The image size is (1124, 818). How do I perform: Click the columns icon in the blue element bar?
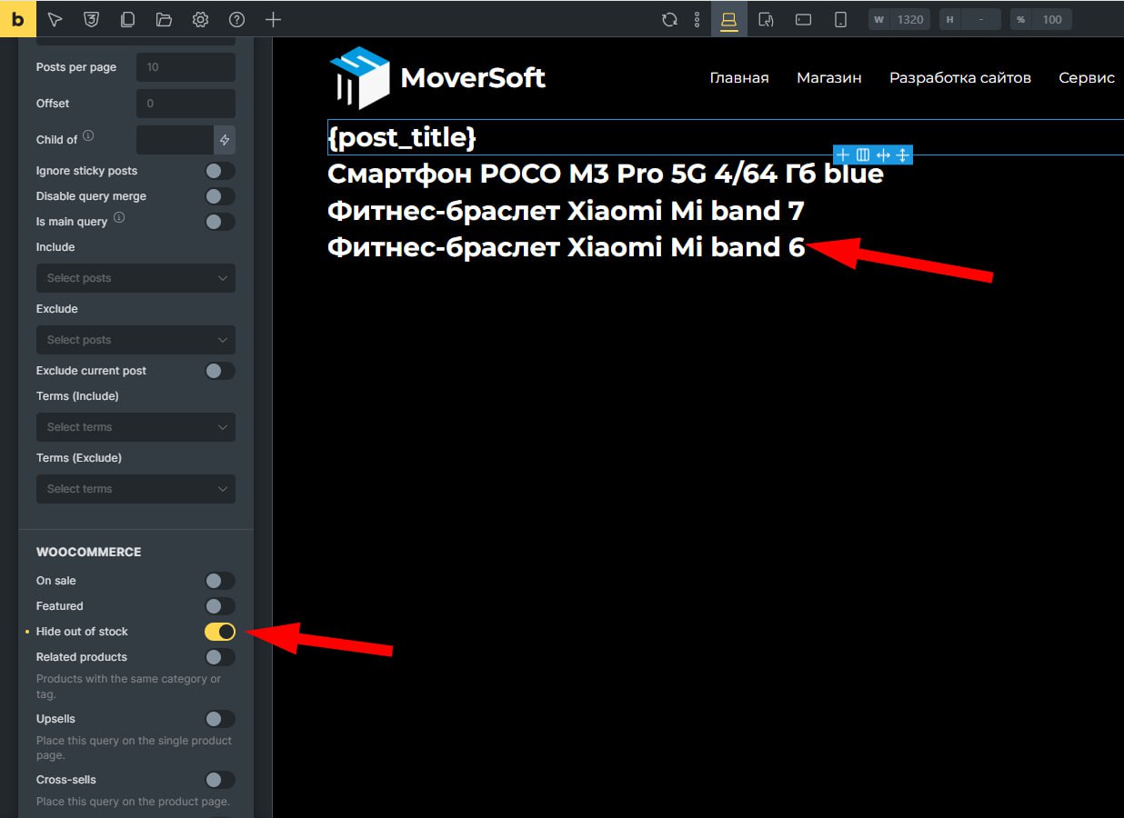click(x=863, y=155)
